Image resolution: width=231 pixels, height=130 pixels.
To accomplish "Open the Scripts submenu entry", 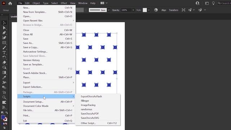I will 47,96.
